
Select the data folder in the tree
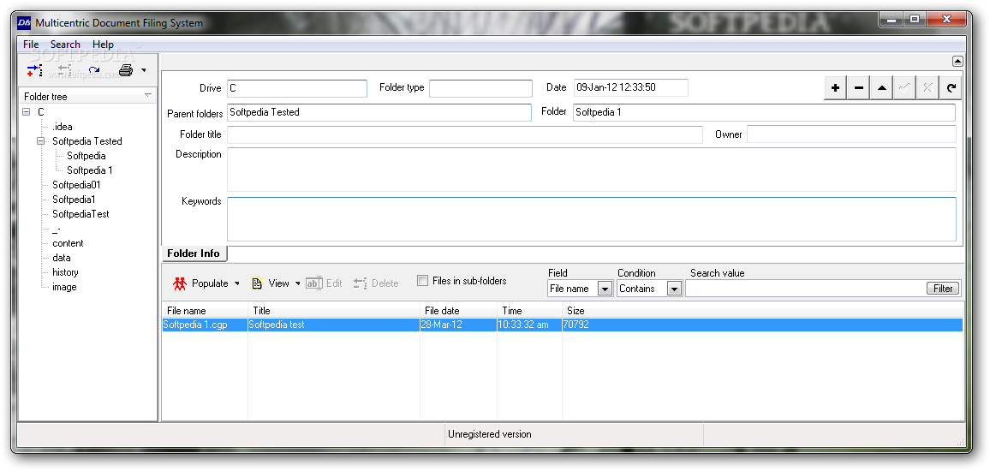[62, 258]
